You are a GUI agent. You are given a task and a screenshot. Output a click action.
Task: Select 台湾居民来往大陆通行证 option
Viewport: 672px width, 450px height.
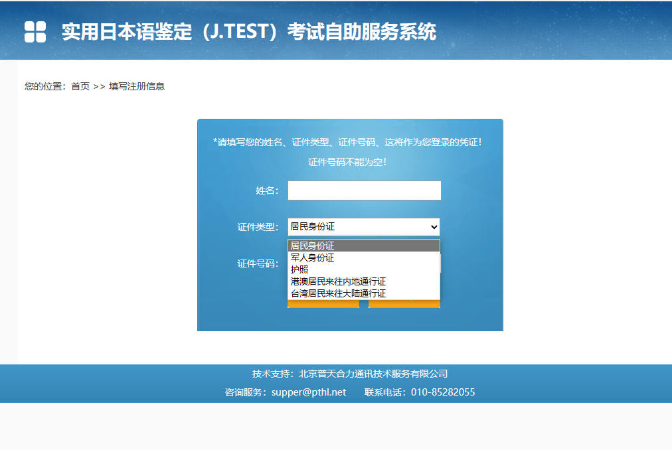pyautogui.click(x=364, y=293)
